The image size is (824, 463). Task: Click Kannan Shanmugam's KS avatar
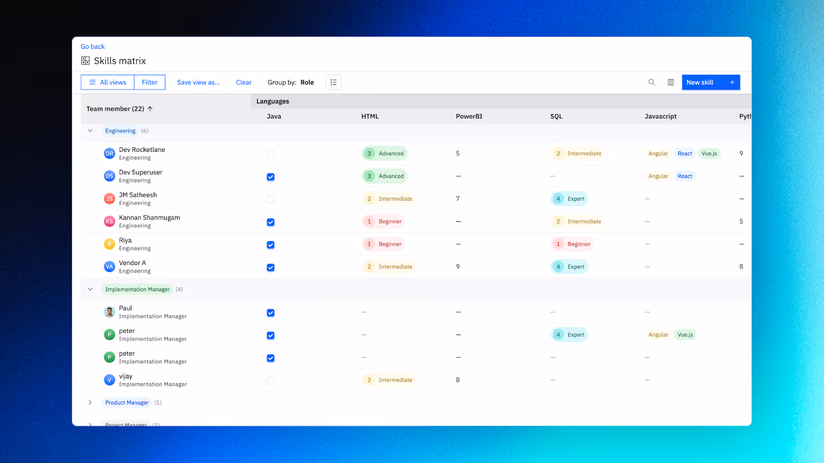click(x=109, y=221)
